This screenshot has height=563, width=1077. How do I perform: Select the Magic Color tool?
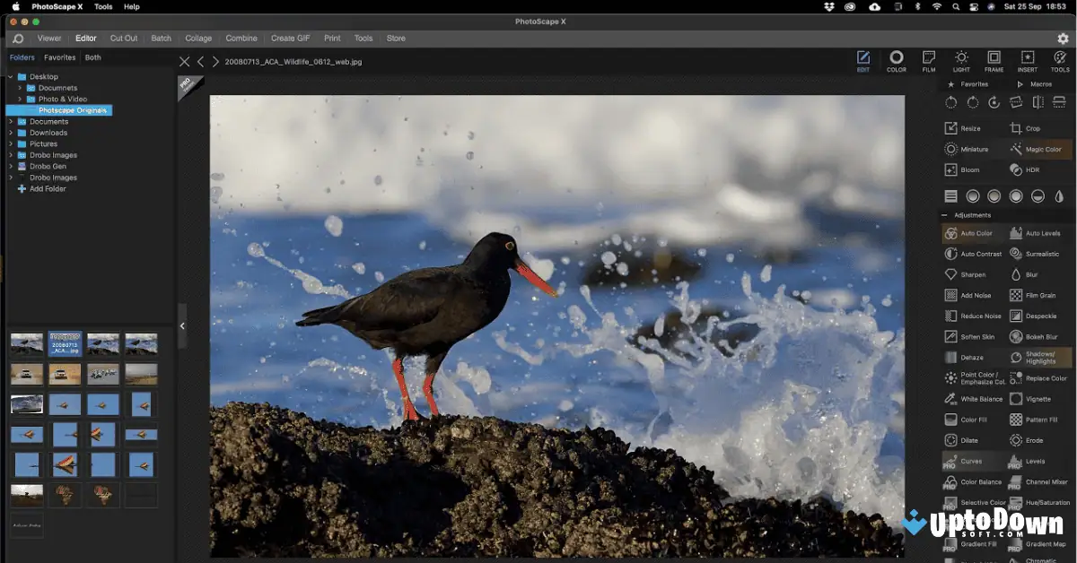tap(1038, 149)
